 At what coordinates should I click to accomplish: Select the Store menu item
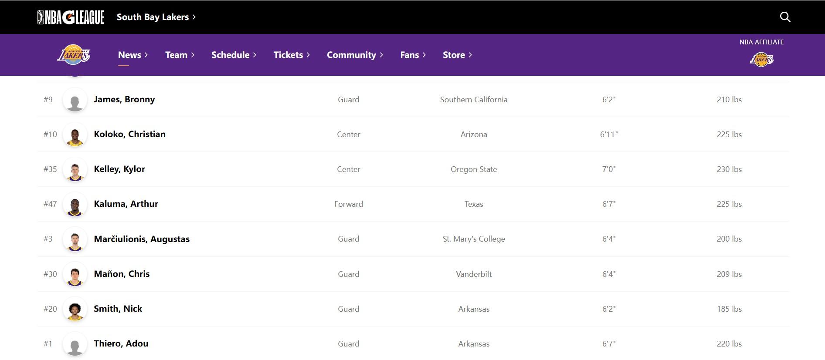[x=457, y=55]
